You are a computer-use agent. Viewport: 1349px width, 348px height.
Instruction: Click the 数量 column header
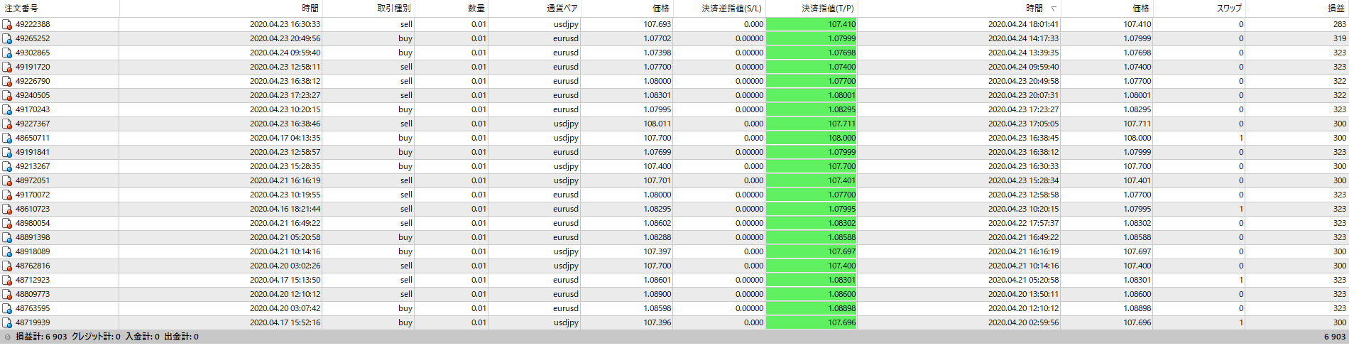tap(452, 9)
